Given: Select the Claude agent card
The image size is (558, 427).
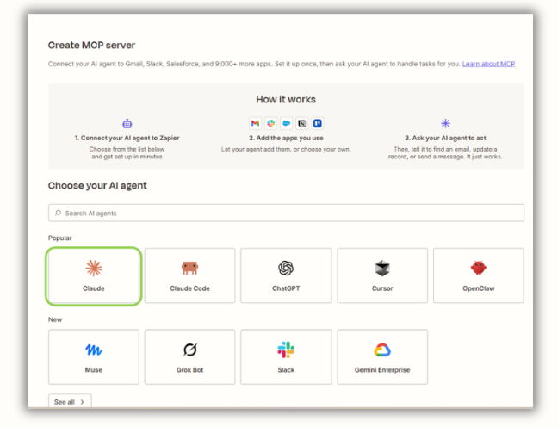Looking at the screenshot, I should coord(94,275).
